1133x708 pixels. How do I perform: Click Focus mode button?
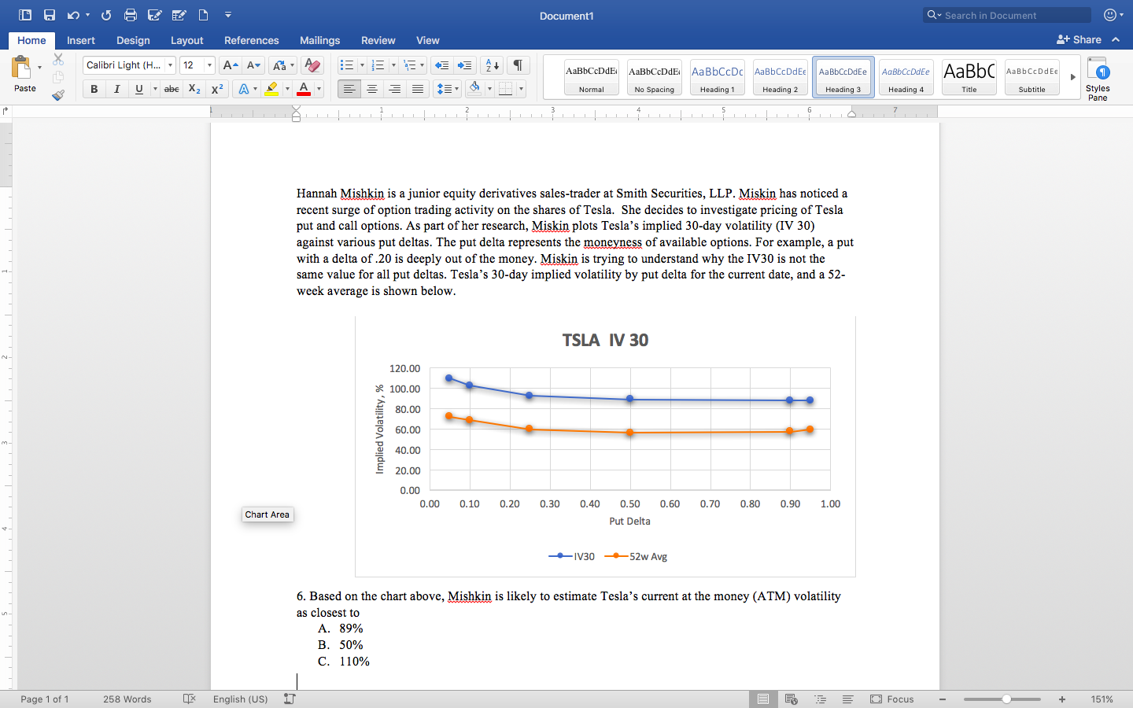(892, 699)
